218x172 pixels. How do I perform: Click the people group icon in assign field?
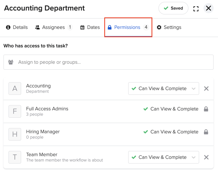(11, 62)
